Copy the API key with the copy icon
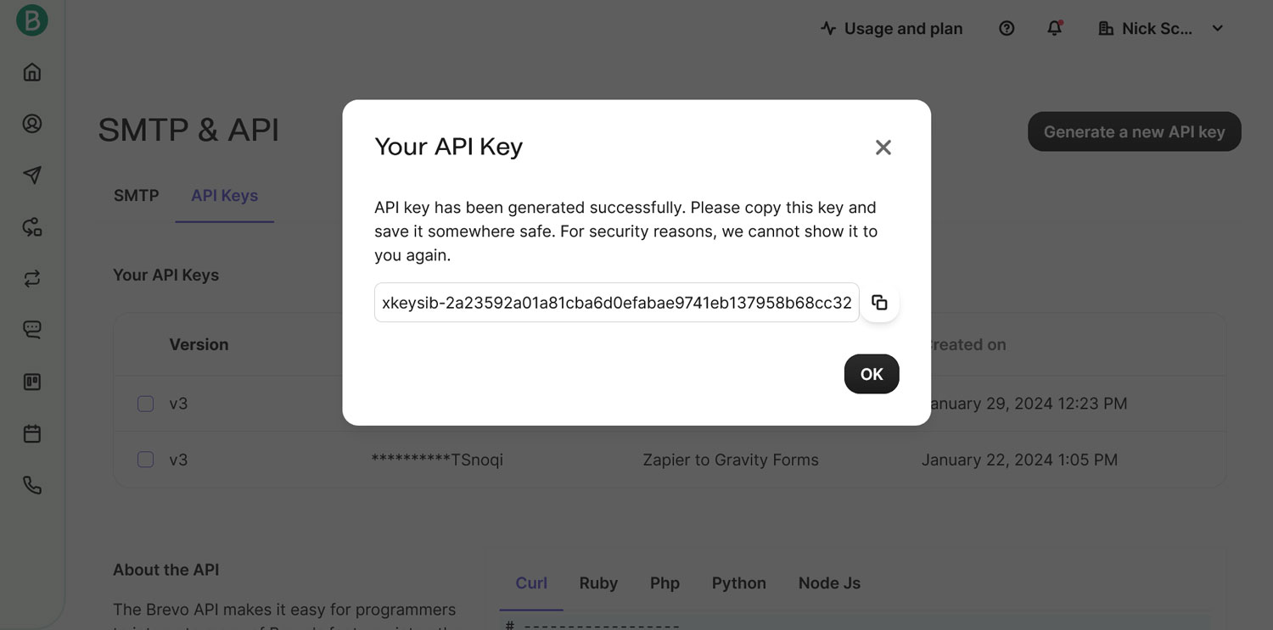The height and width of the screenshot is (630, 1273). pos(879,303)
